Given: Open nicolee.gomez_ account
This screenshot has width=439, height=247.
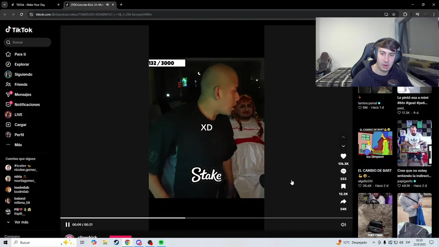Looking at the screenshot, I should tap(21, 168).
